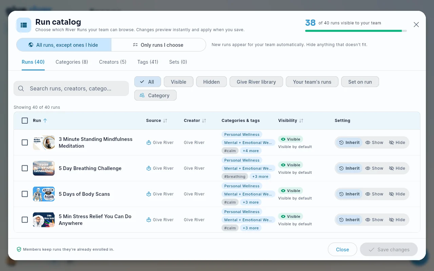
Task: Click the Give River source icon in Body Scans row
Action: (x=149, y=194)
